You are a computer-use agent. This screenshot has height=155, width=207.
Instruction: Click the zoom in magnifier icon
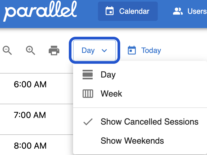[x=30, y=50]
